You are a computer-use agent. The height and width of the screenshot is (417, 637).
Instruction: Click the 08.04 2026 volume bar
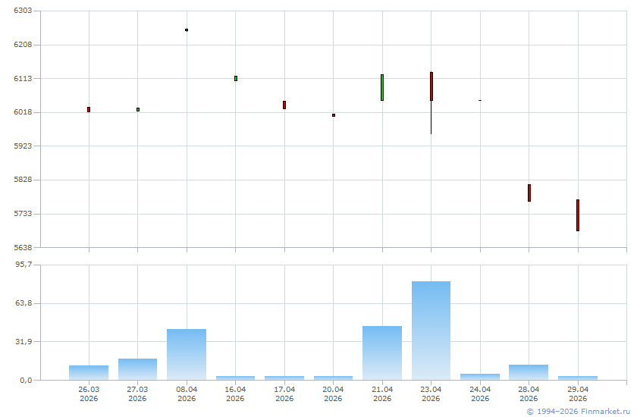pyautogui.click(x=187, y=355)
